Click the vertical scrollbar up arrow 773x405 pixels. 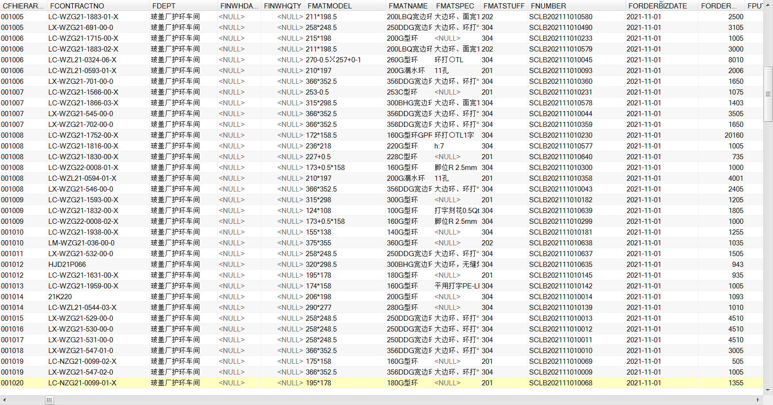coord(768,6)
